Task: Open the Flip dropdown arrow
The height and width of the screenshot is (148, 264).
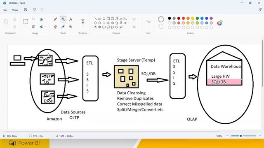Action: coord(45,27)
